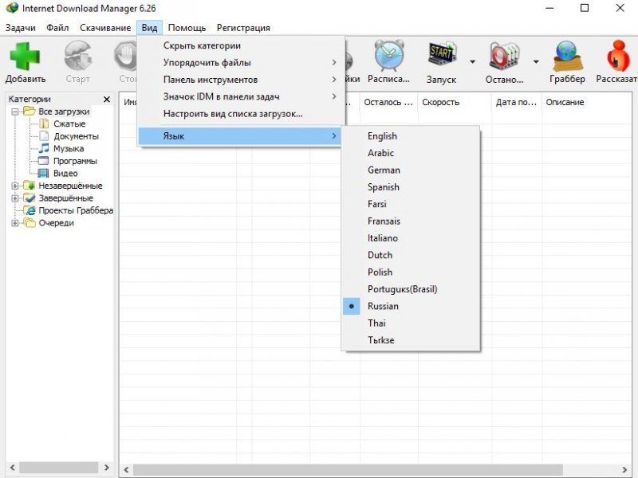Viewport: 638px width, 478px height.
Task: Click the Проекты Граббера IE icon
Action: (29, 210)
